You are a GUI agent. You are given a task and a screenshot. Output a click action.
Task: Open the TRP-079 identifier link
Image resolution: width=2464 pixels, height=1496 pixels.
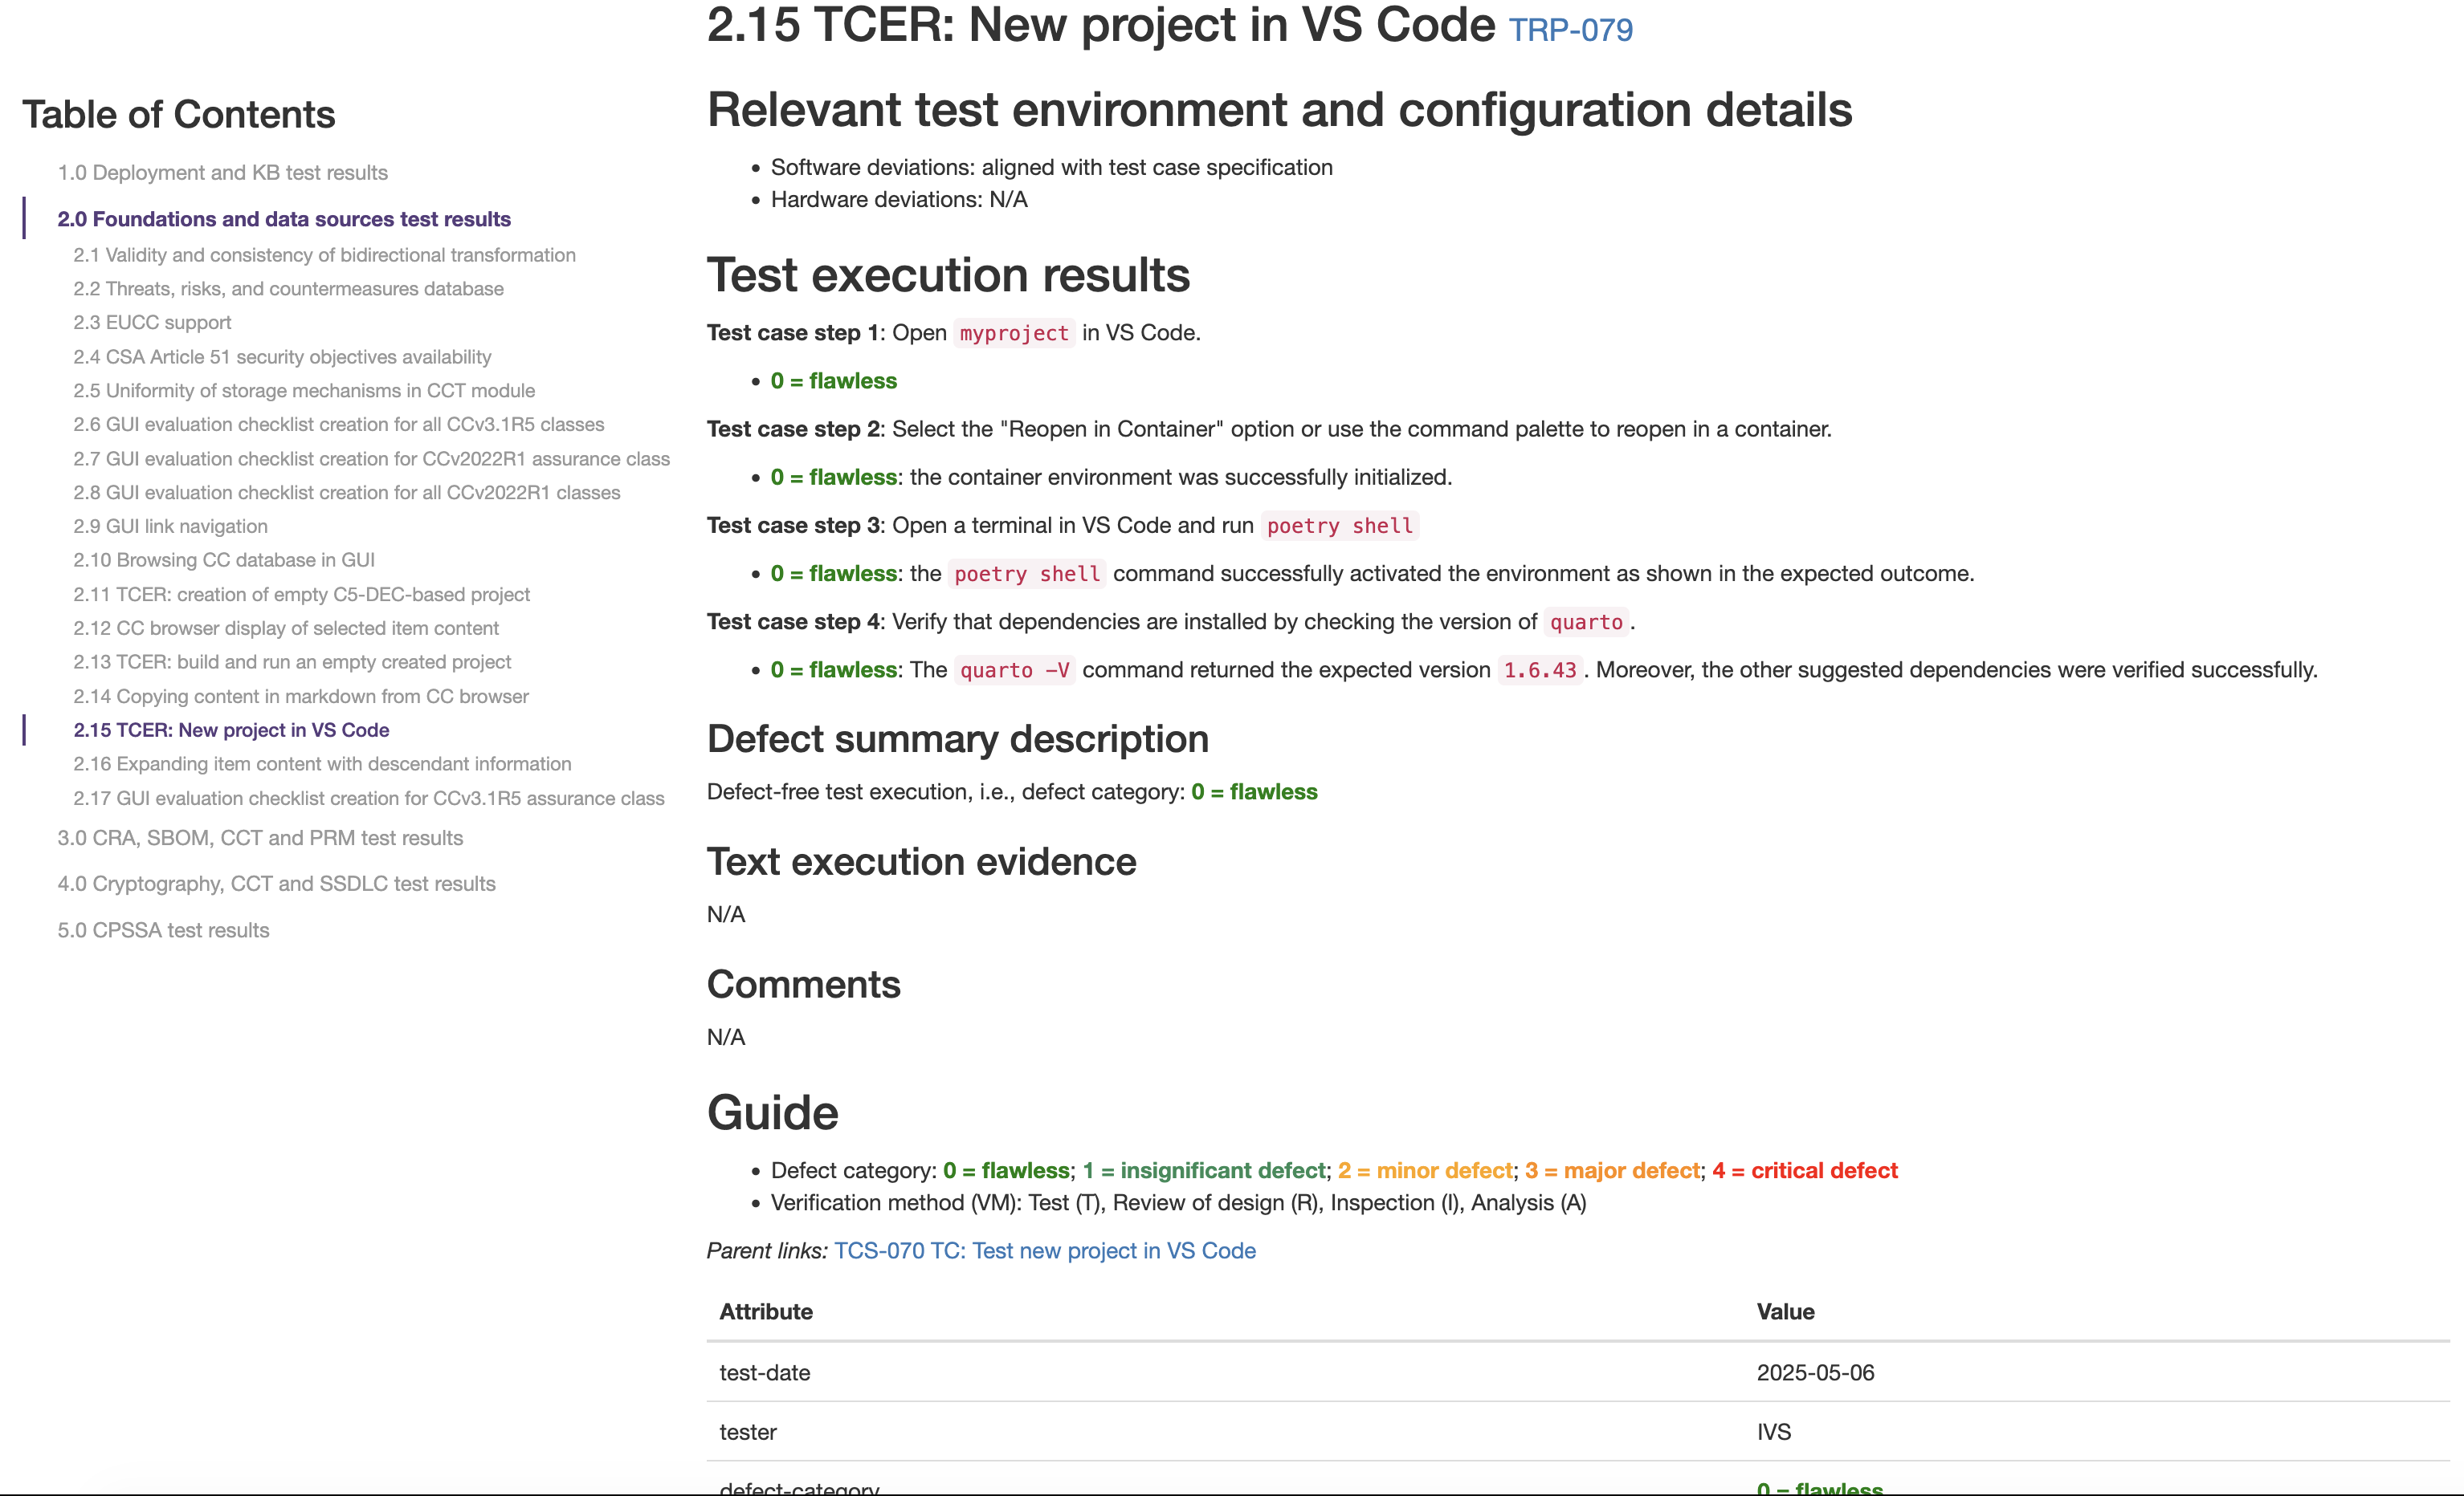click(x=1570, y=30)
